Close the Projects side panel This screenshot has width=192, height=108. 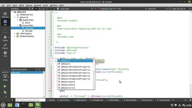point(43,9)
